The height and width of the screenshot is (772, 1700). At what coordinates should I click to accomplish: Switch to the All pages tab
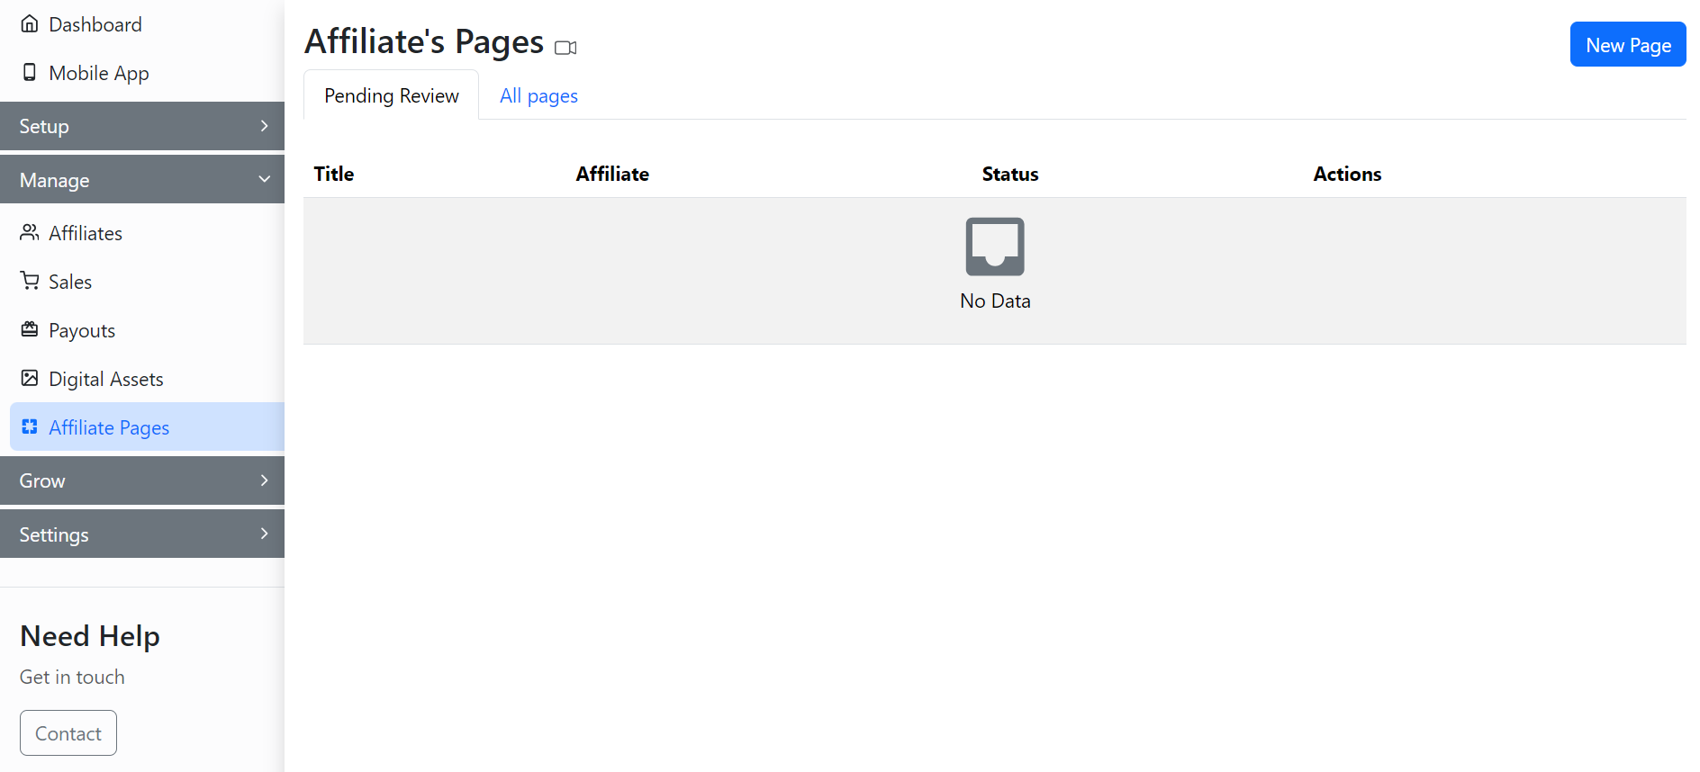(538, 96)
